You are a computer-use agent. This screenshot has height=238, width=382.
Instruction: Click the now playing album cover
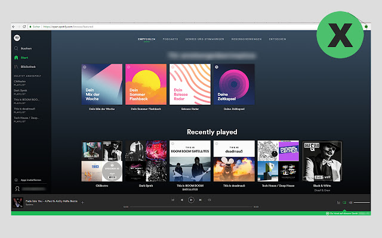(x=18, y=202)
